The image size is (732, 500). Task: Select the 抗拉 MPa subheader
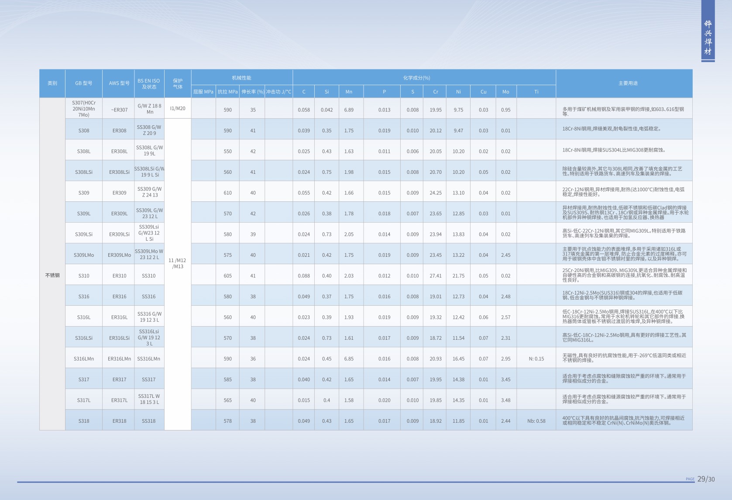coord(227,92)
